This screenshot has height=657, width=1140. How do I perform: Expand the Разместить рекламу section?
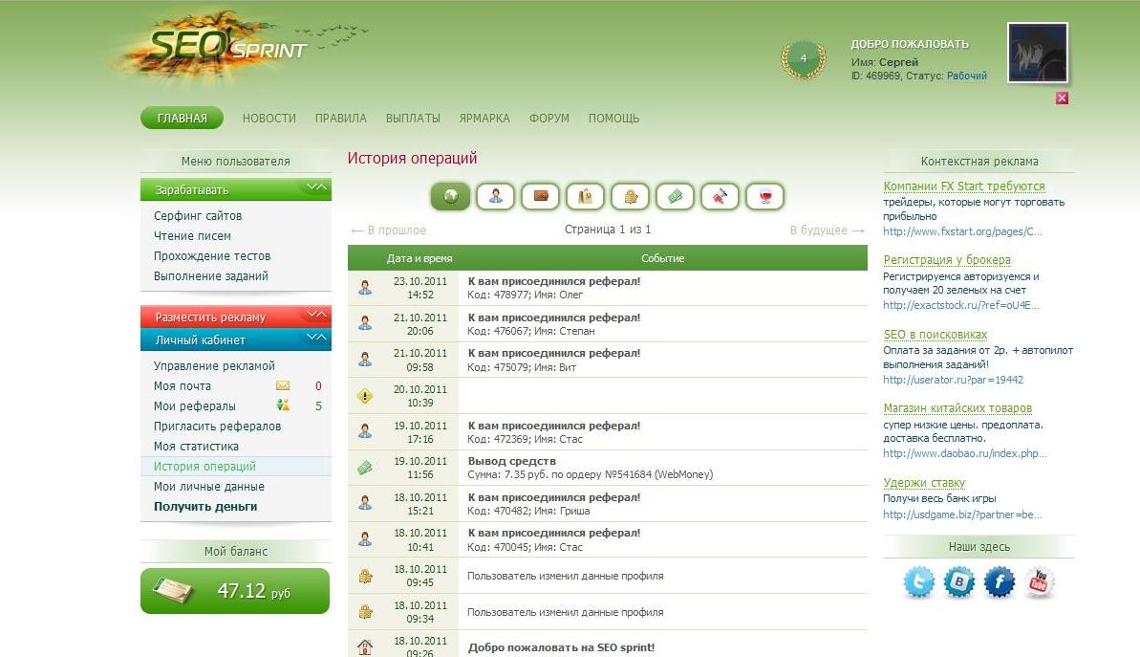point(236,317)
